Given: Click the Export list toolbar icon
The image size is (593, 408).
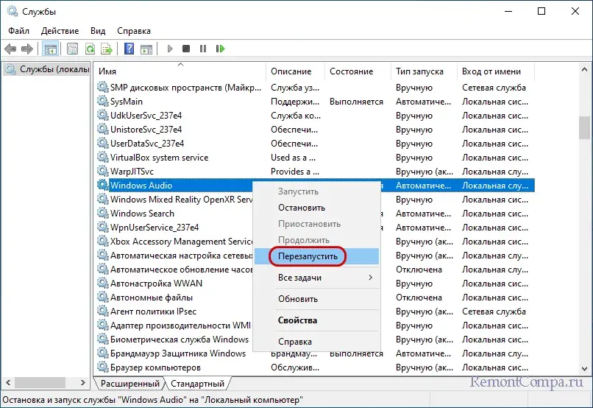Looking at the screenshot, I should click(x=107, y=49).
